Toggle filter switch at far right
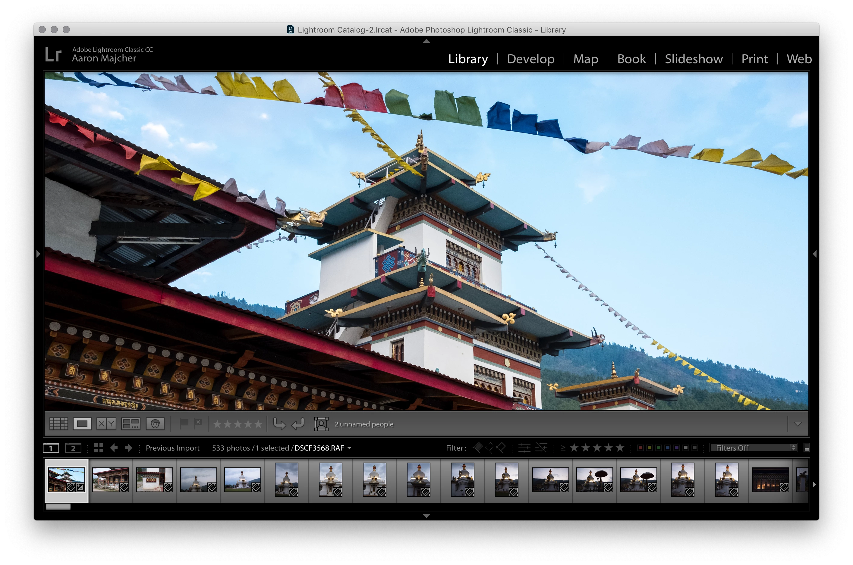This screenshot has width=853, height=565. coord(807,448)
